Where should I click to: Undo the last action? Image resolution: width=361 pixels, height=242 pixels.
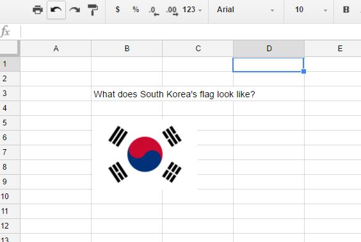56,10
